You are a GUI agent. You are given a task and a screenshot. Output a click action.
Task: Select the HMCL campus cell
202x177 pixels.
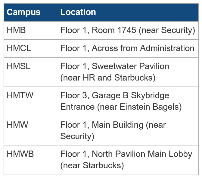(x=19, y=48)
